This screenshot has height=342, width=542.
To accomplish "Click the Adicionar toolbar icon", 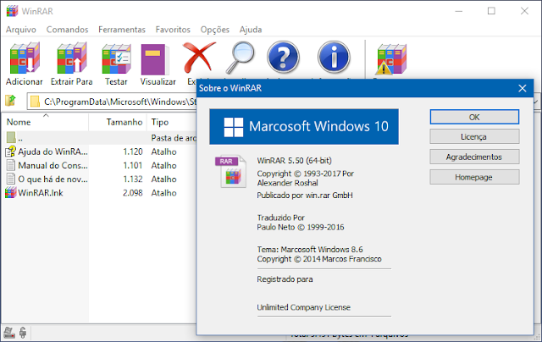I will click(x=25, y=58).
